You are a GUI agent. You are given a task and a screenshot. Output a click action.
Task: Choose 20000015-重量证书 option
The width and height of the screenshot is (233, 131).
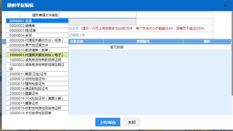[x=37, y=93]
